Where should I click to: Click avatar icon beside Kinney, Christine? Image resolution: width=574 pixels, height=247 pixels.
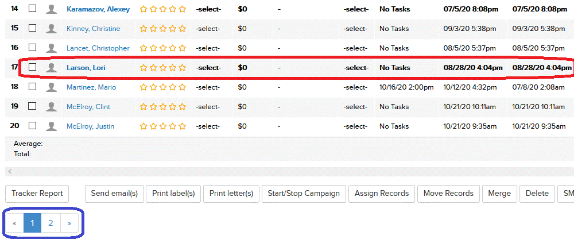[52, 29]
